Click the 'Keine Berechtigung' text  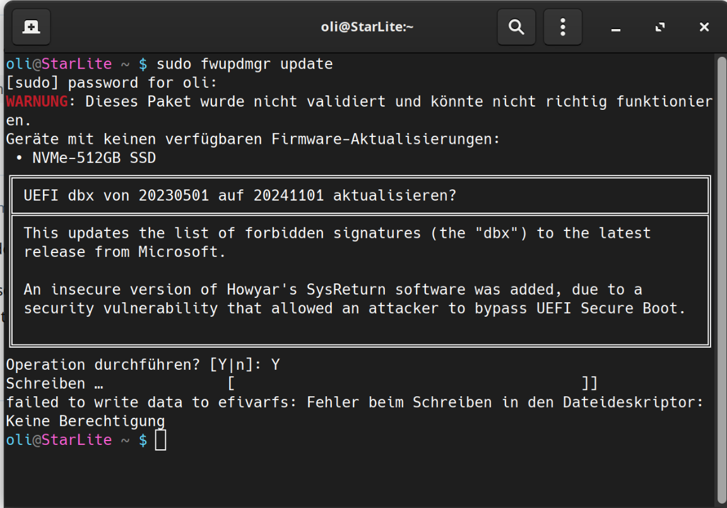click(x=85, y=421)
